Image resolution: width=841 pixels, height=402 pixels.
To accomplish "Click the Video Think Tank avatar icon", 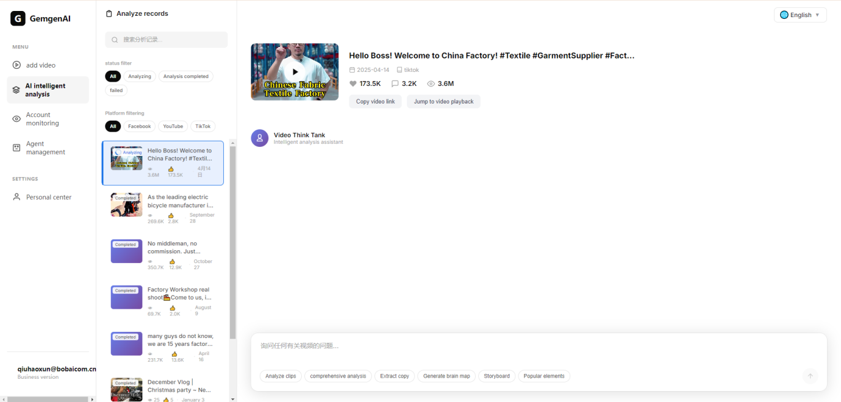I will click(x=260, y=138).
